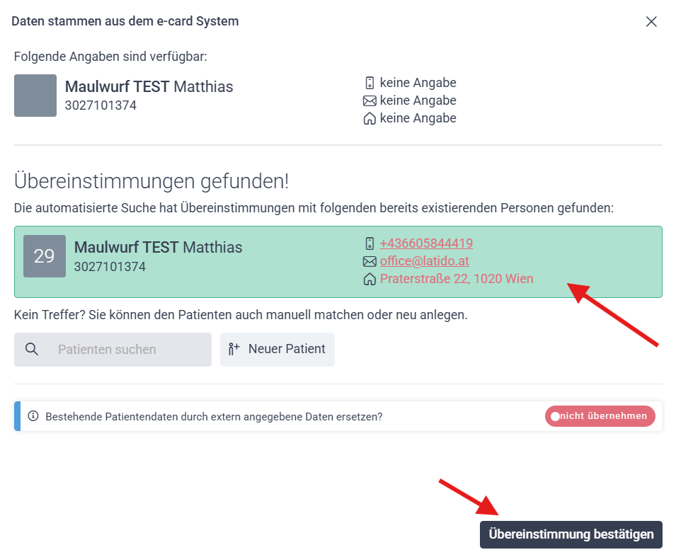The height and width of the screenshot is (557, 676).
Task: Click the envelope icon beside office@latido.at
Action: click(369, 262)
